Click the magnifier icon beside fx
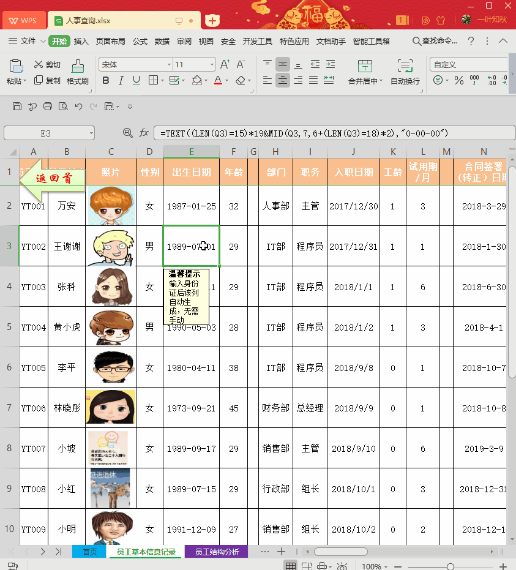Image resolution: width=516 pixels, height=570 pixels. tap(127, 133)
